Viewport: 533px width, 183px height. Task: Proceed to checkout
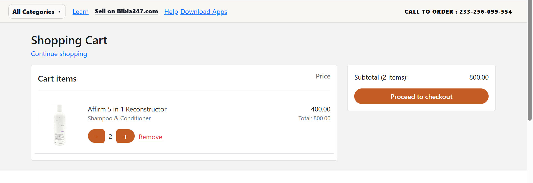421,96
